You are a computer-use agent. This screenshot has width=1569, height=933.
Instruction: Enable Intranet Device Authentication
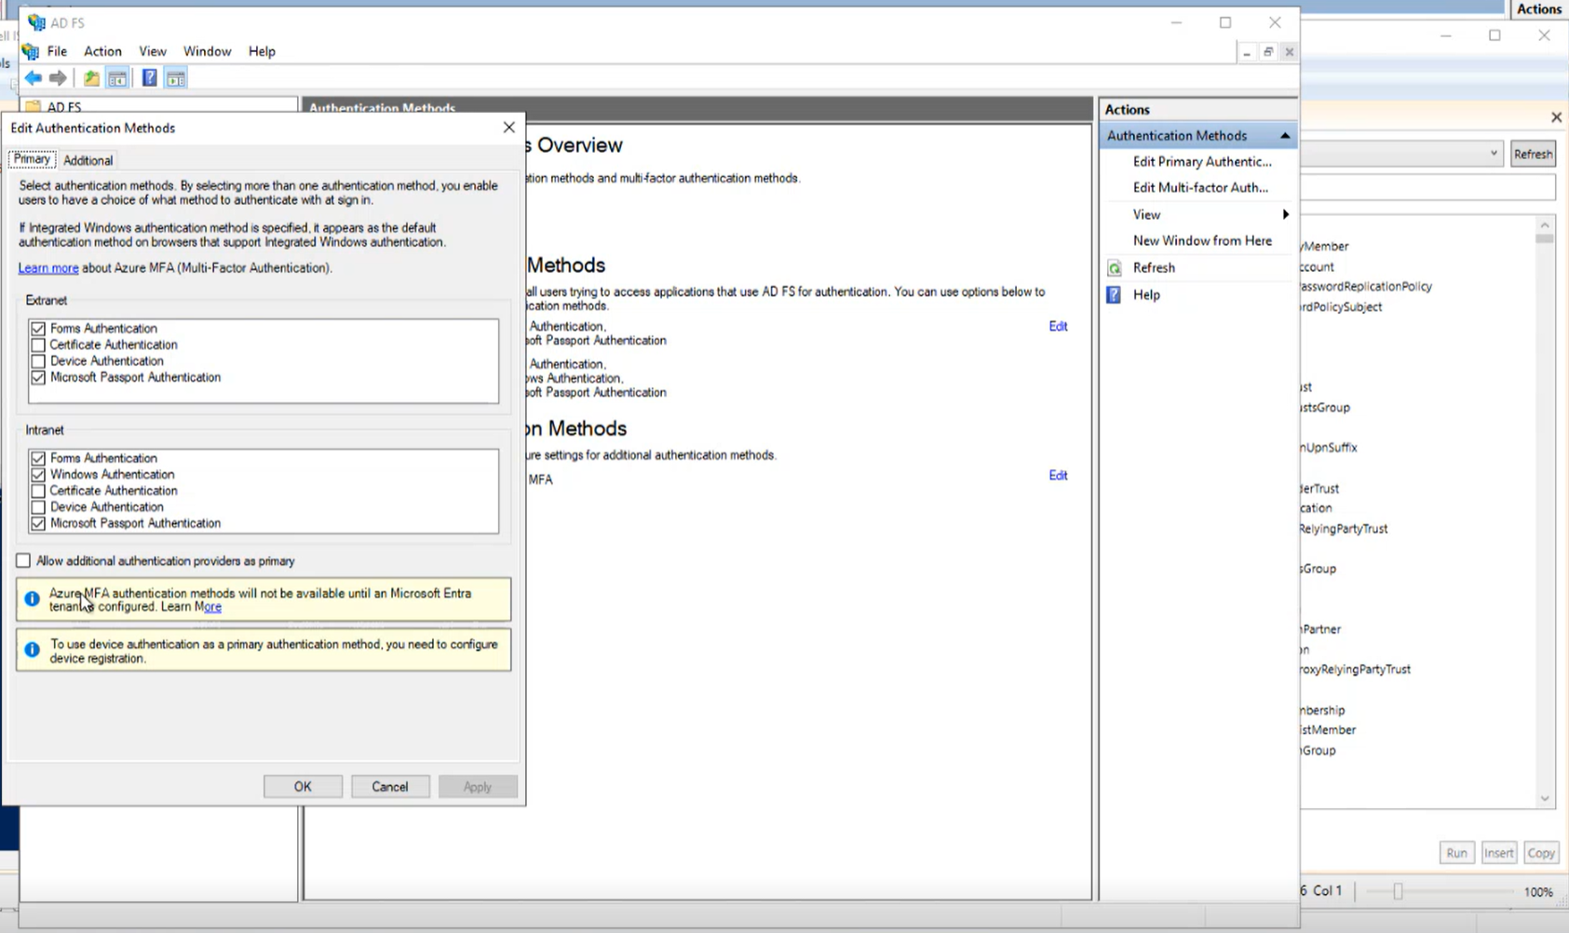pyautogui.click(x=38, y=507)
